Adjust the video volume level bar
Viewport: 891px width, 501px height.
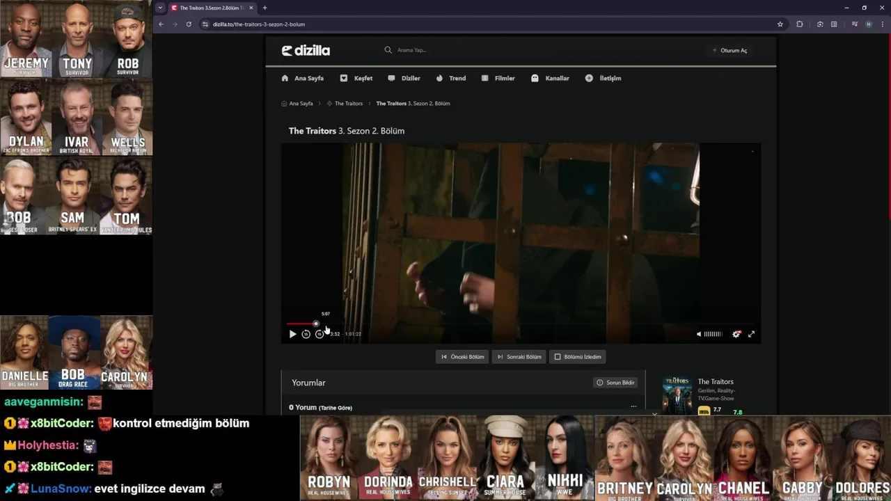coord(713,334)
